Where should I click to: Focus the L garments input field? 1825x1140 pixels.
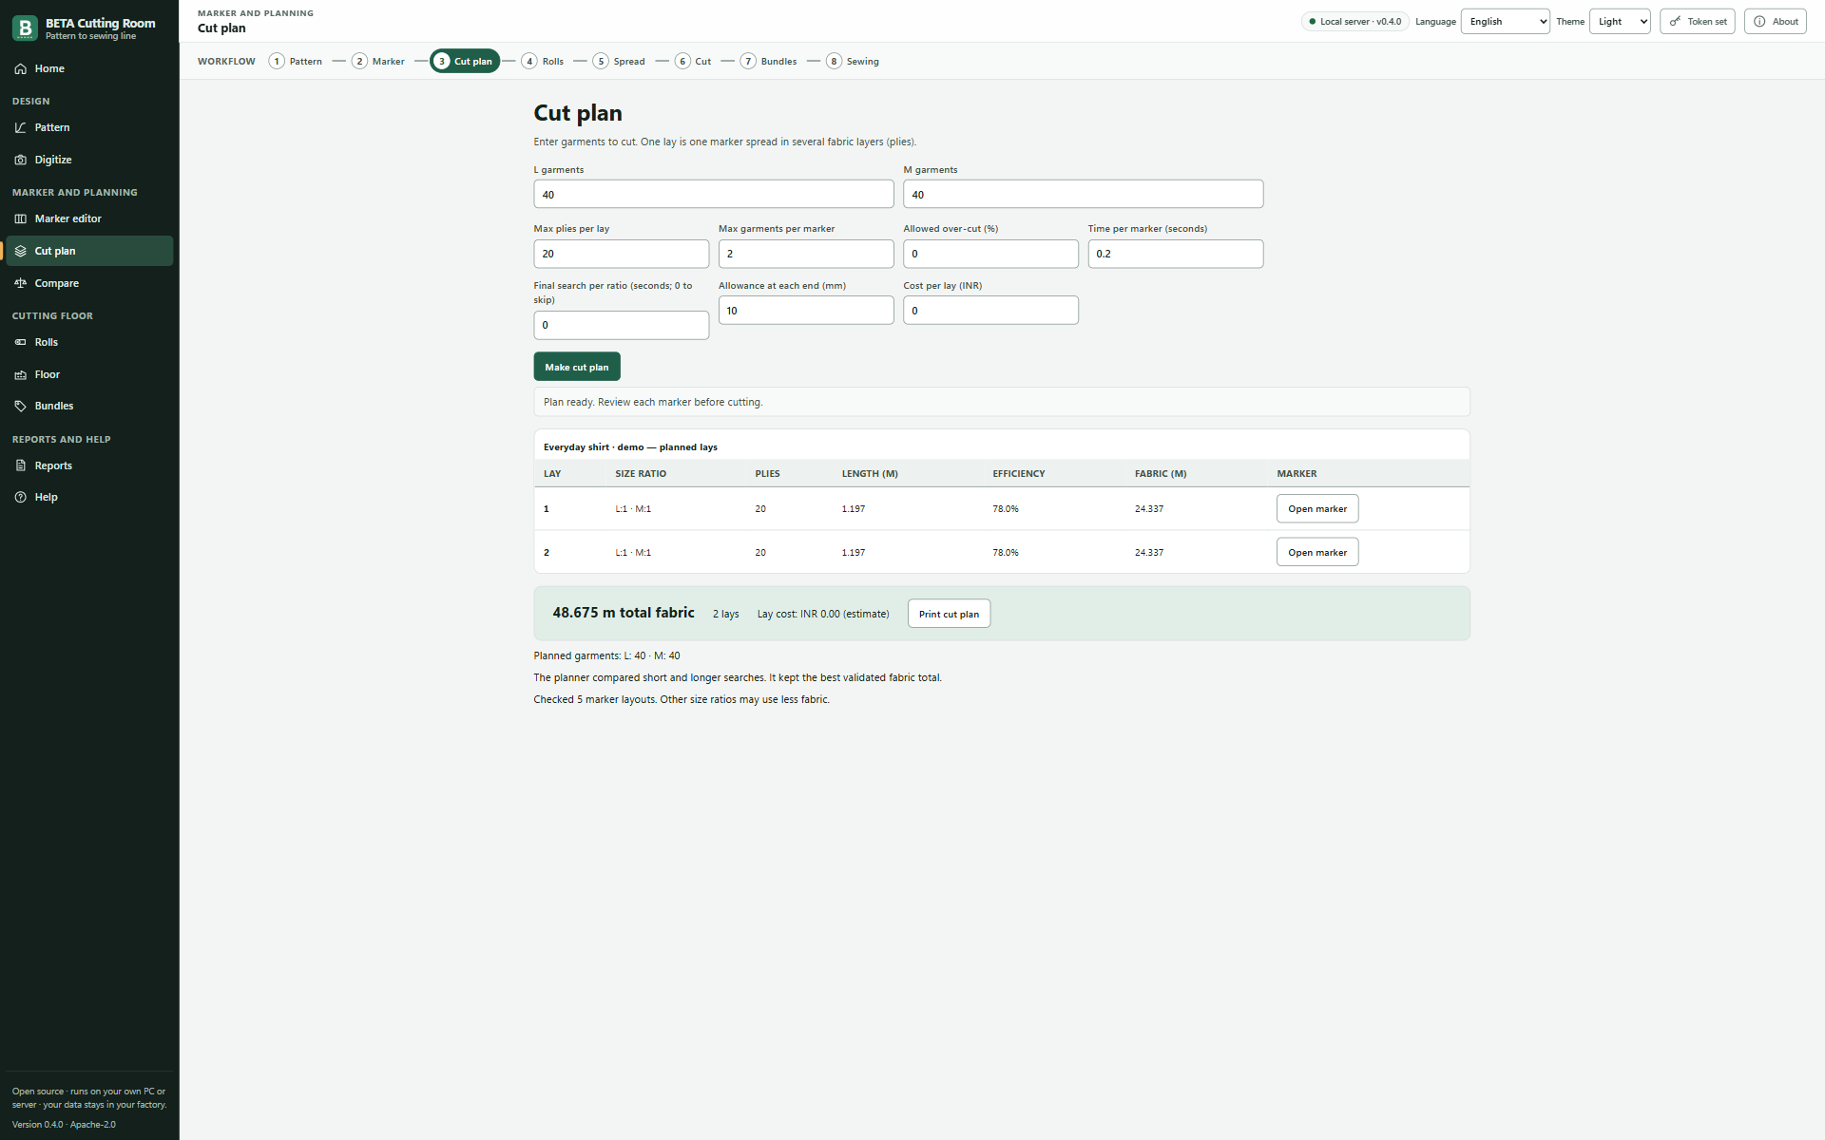pyautogui.click(x=714, y=194)
